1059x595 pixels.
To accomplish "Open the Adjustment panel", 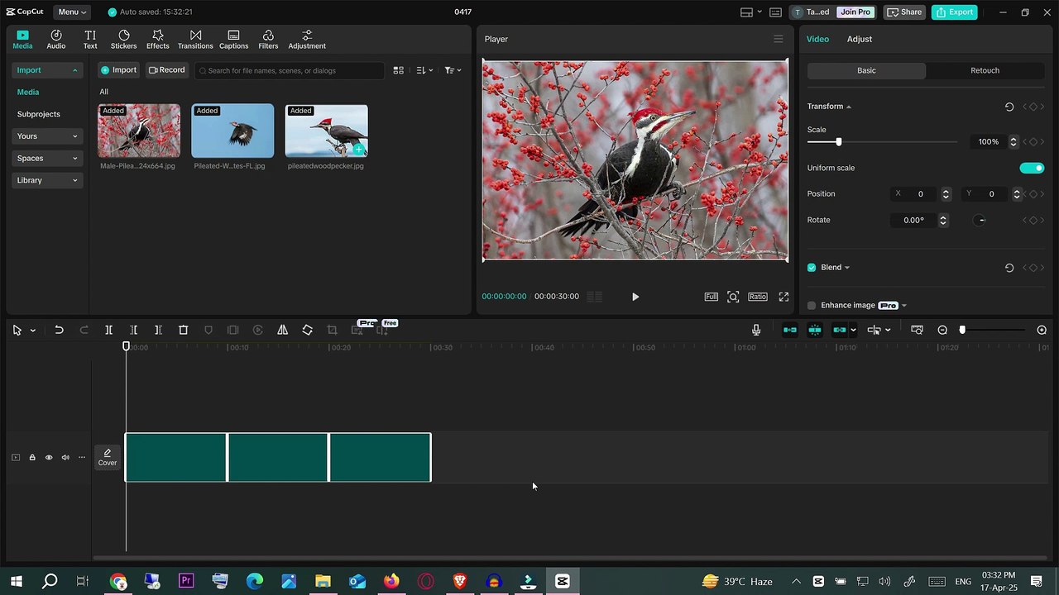I will point(307,39).
